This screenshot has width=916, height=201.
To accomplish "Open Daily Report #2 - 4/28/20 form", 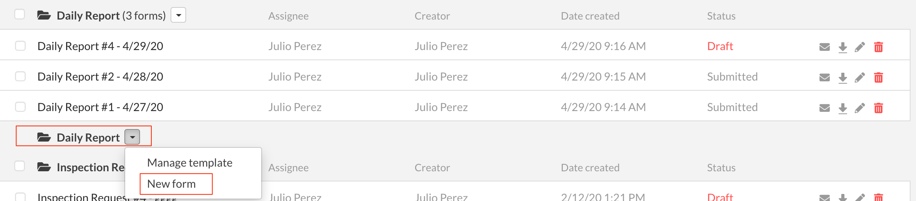I will coord(100,77).
